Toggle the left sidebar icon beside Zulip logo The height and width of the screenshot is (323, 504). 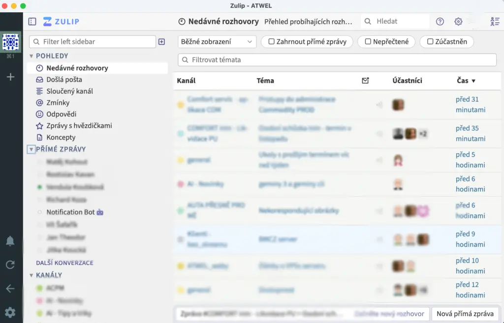32,22
